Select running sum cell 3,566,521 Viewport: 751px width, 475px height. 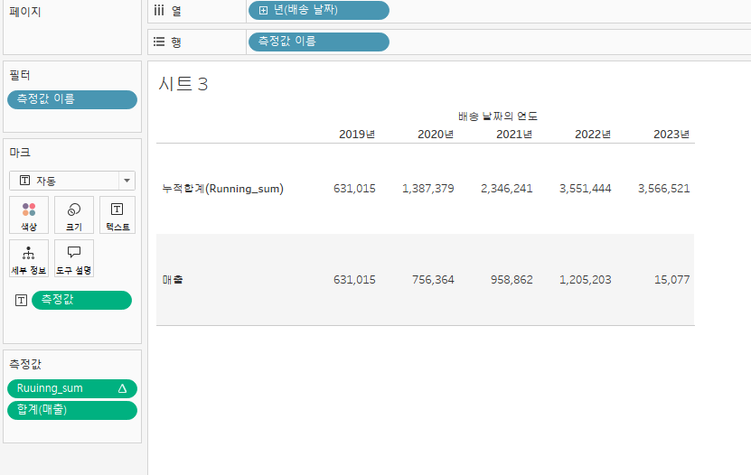click(663, 189)
